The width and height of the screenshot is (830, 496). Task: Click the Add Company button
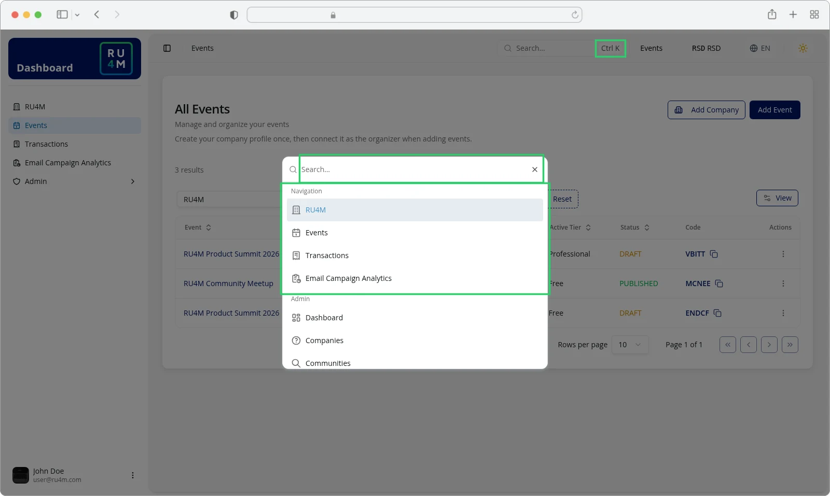(x=707, y=110)
